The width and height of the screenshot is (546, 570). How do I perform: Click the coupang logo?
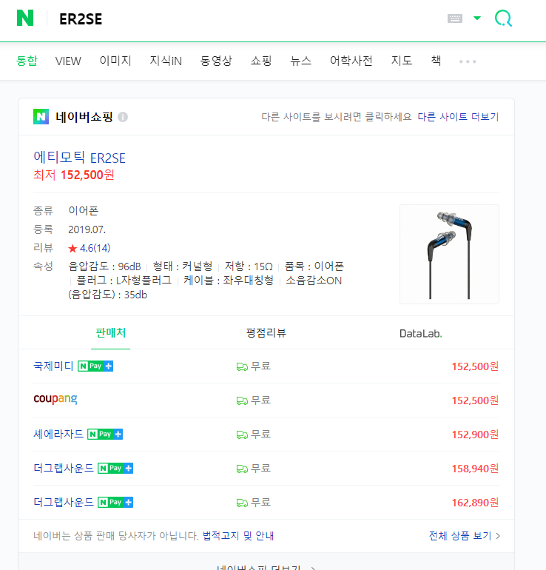click(x=55, y=399)
